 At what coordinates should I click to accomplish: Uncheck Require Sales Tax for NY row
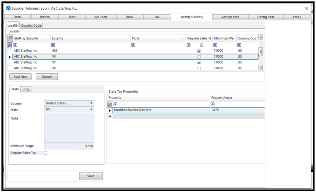pos(199,63)
